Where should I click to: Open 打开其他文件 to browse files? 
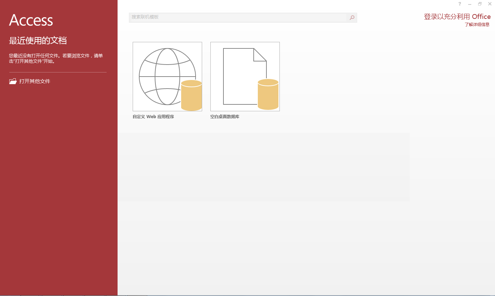pyautogui.click(x=35, y=81)
